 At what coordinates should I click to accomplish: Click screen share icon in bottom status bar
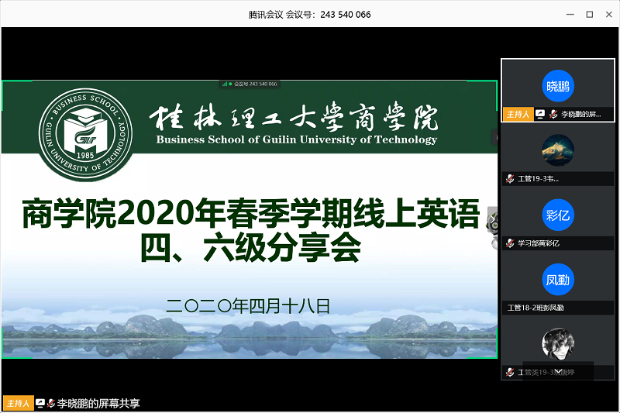point(40,404)
